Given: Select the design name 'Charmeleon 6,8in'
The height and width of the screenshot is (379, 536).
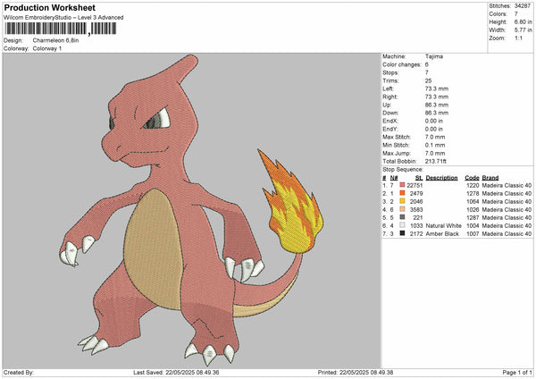Looking at the screenshot, I should click(x=55, y=40).
